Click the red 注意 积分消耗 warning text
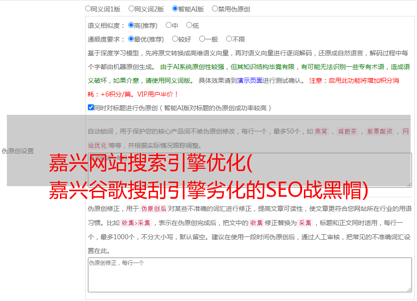The height and width of the screenshot is (301, 417). 244,87
